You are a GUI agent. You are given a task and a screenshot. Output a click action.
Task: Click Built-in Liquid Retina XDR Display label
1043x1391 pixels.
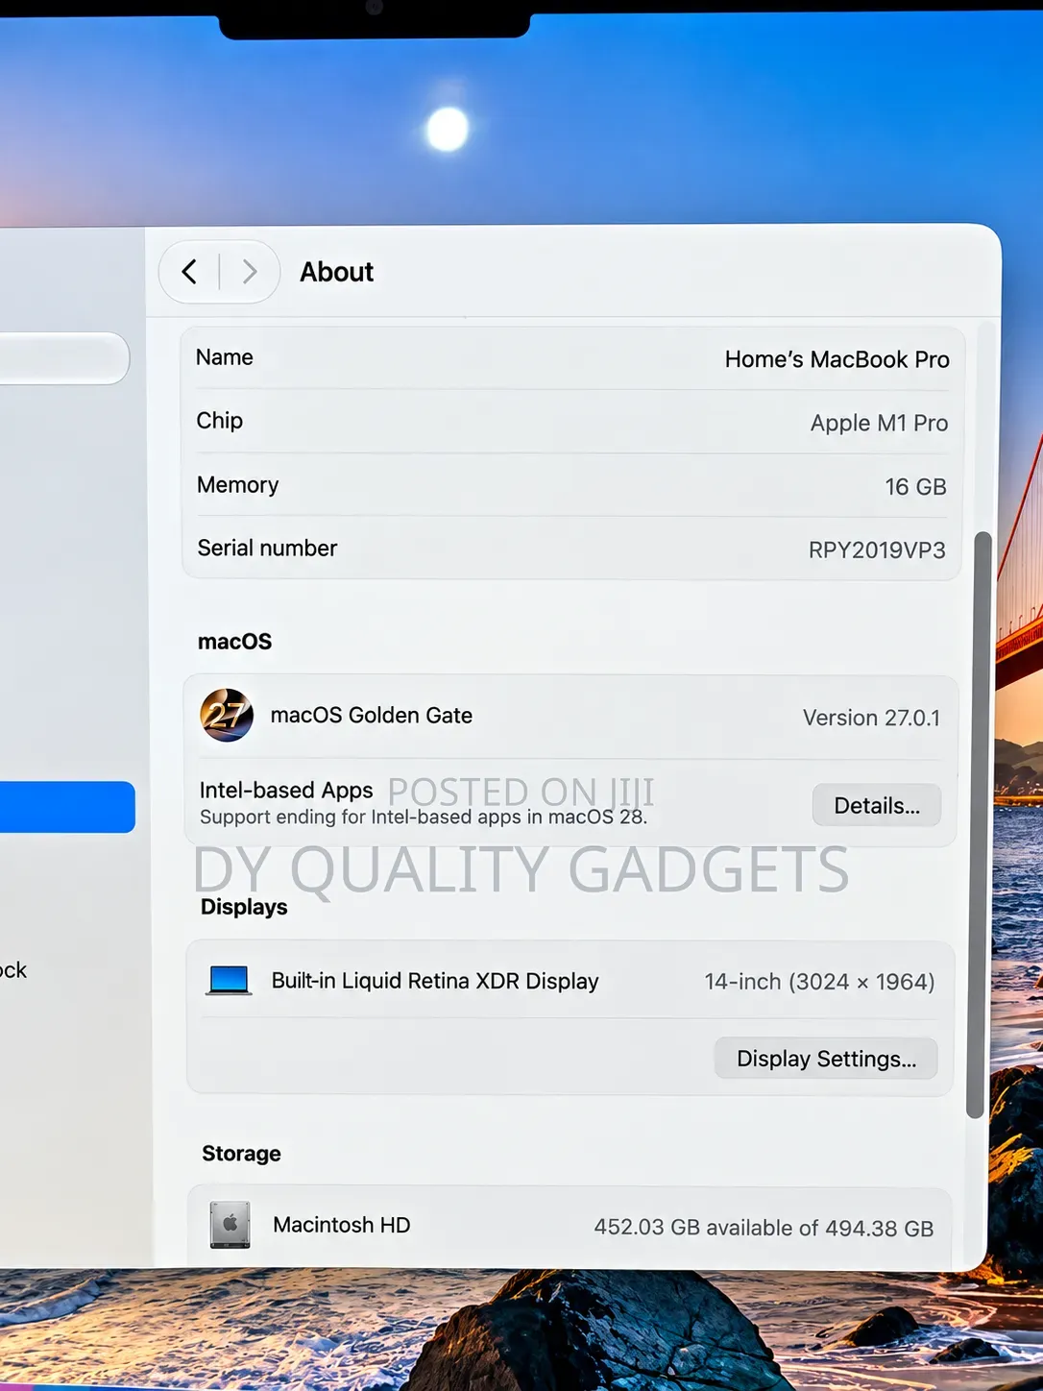[x=435, y=981]
